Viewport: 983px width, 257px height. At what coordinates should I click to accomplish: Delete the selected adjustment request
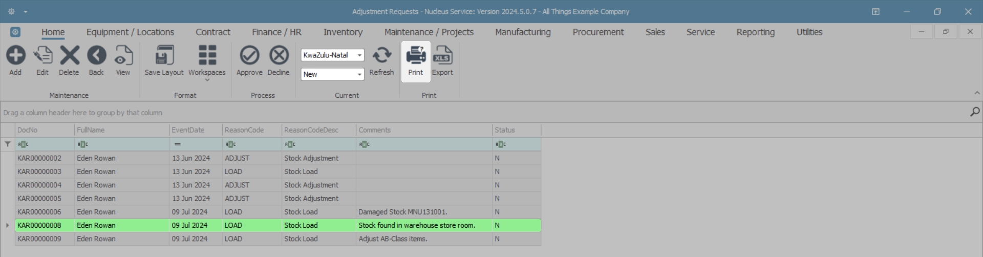69,56
